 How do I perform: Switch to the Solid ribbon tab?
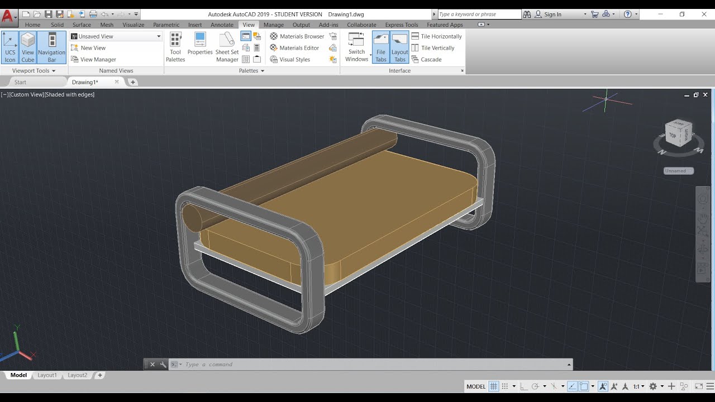point(57,25)
